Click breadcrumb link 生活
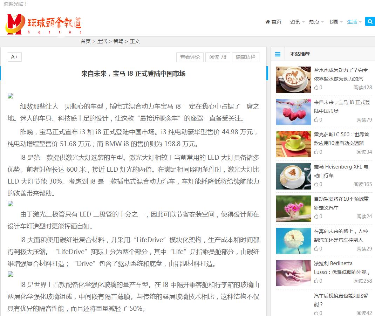 [102, 41]
